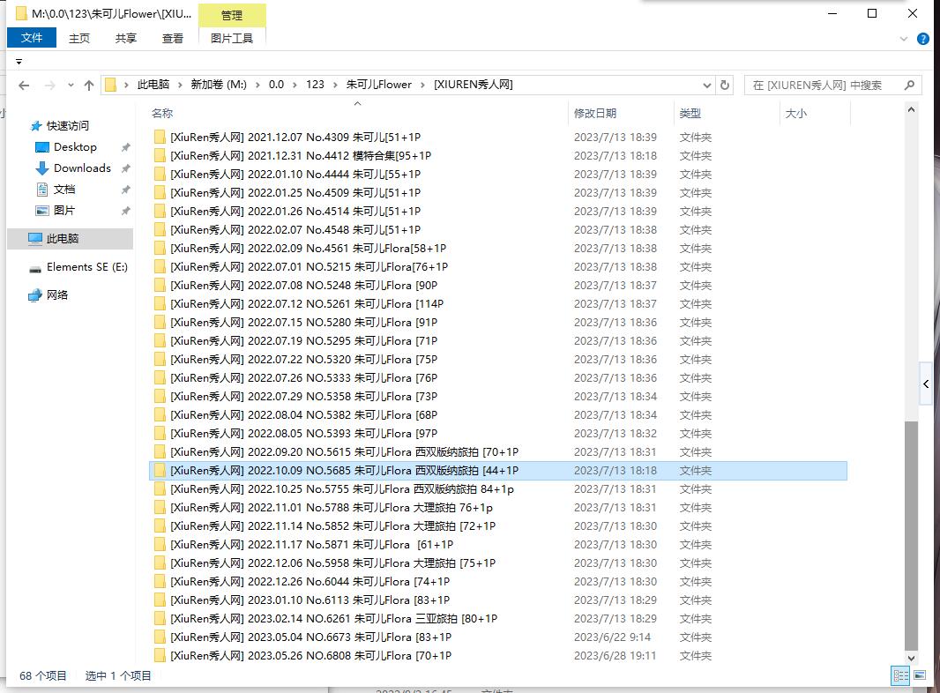Open Network in navigation pane
The image size is (940, 693).
[x=57, y=295]
